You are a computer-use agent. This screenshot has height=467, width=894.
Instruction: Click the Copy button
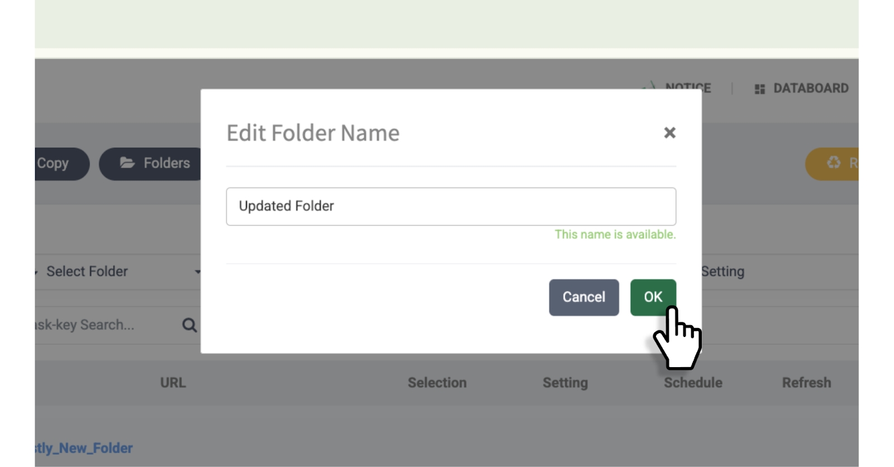pyautogui.click(x=55, y=163)
